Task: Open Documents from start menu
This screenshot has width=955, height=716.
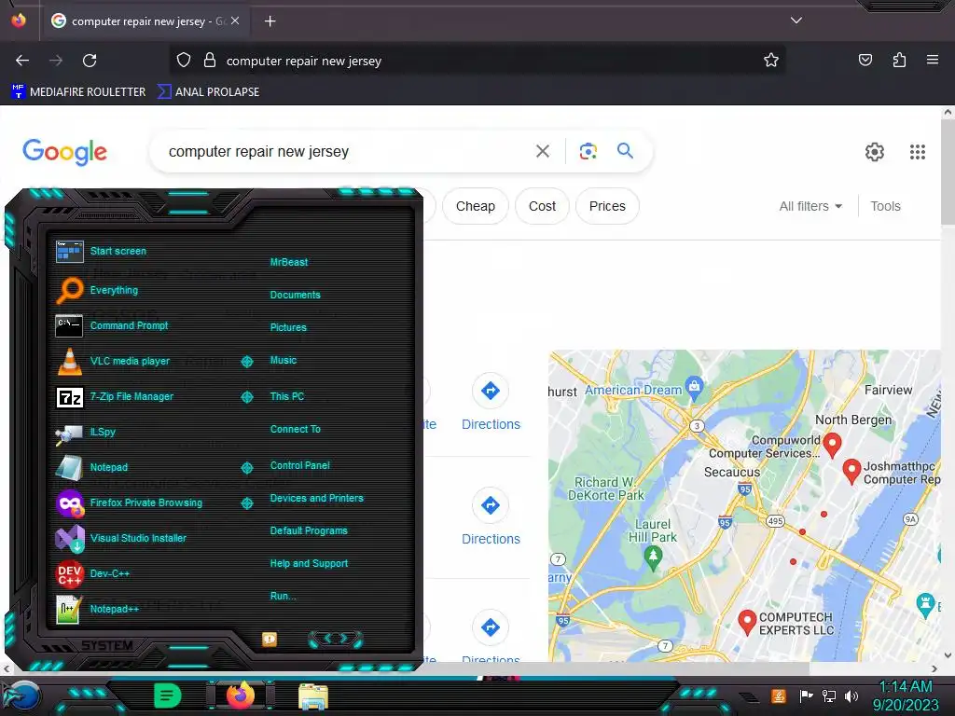Action: click(295, 295)
